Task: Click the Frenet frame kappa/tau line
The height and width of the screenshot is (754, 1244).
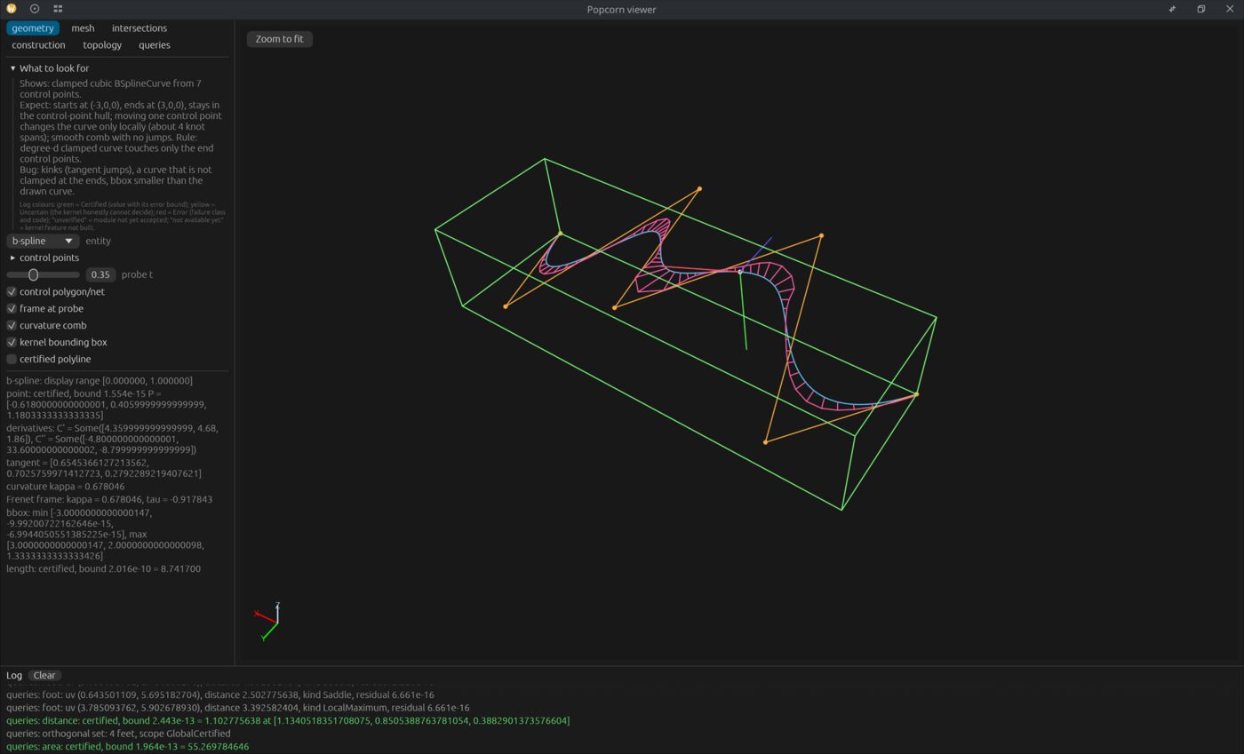Action: [x=109, y=499]
